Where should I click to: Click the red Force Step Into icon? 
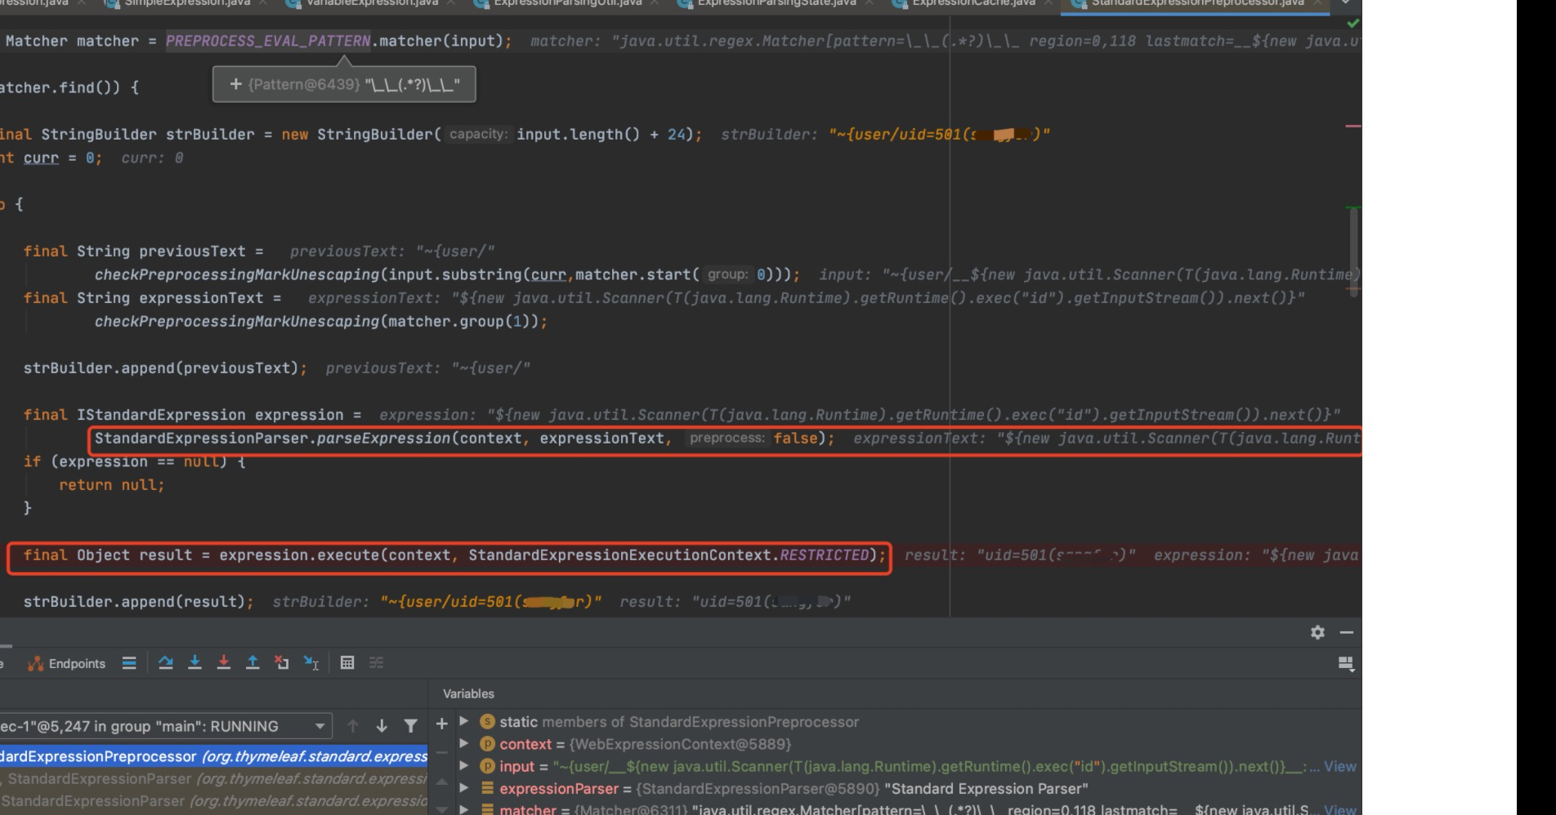point(223,663)
